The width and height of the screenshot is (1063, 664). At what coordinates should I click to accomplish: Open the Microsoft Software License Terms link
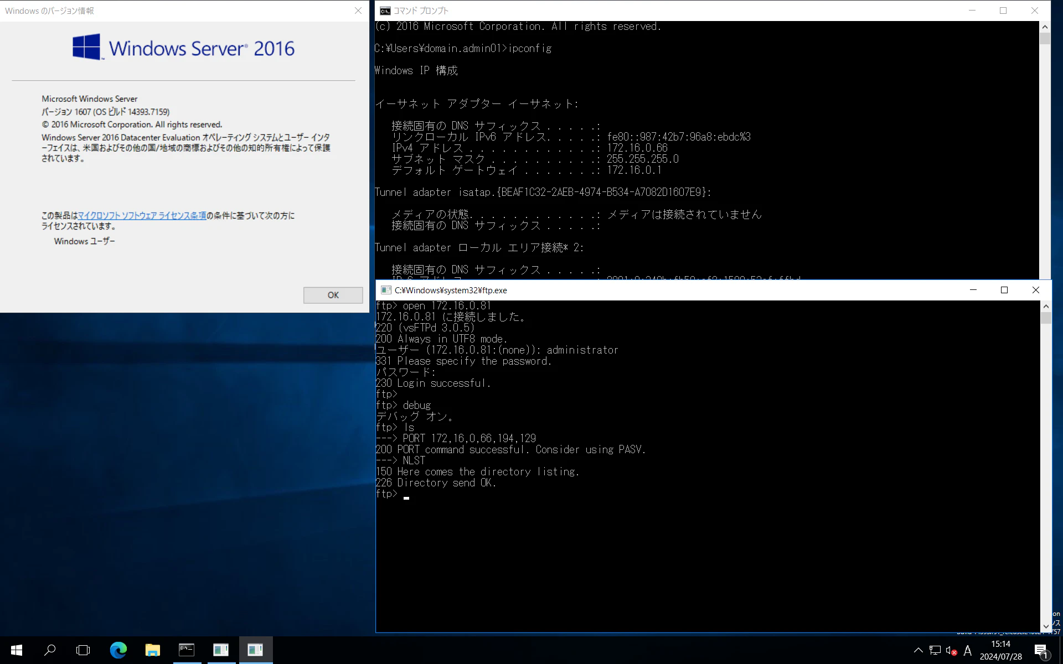click(x=142, y=215)
